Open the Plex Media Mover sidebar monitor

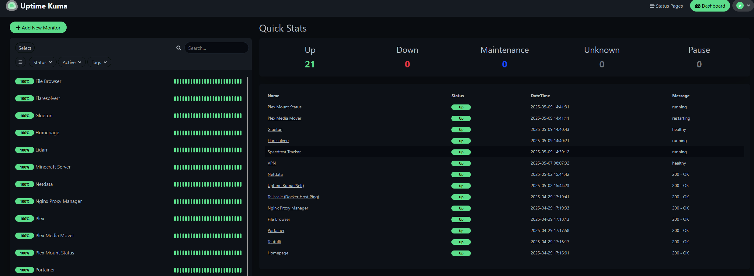pyautogui.click(x=129, y=236)
